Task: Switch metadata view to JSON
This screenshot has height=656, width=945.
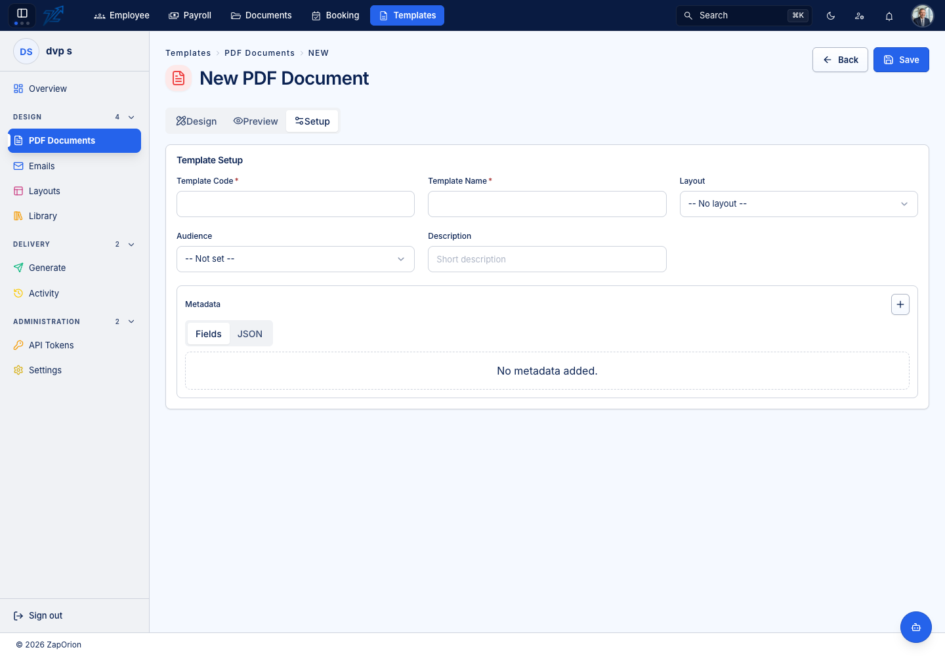Action: pos(250,334)
